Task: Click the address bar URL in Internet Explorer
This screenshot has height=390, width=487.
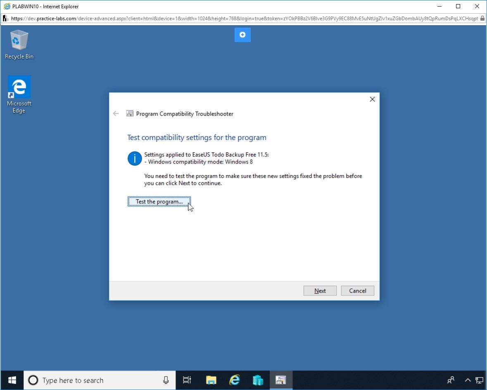Action: click(244, 19)
